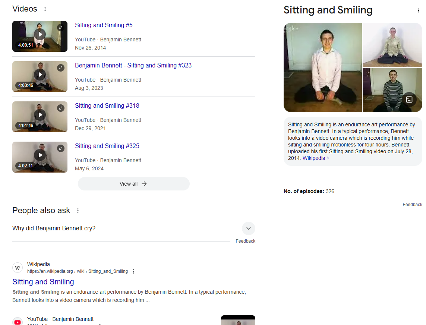426x325 pixels.
Task: Open Videos section three-dot options menu
Action: point(45,9)
